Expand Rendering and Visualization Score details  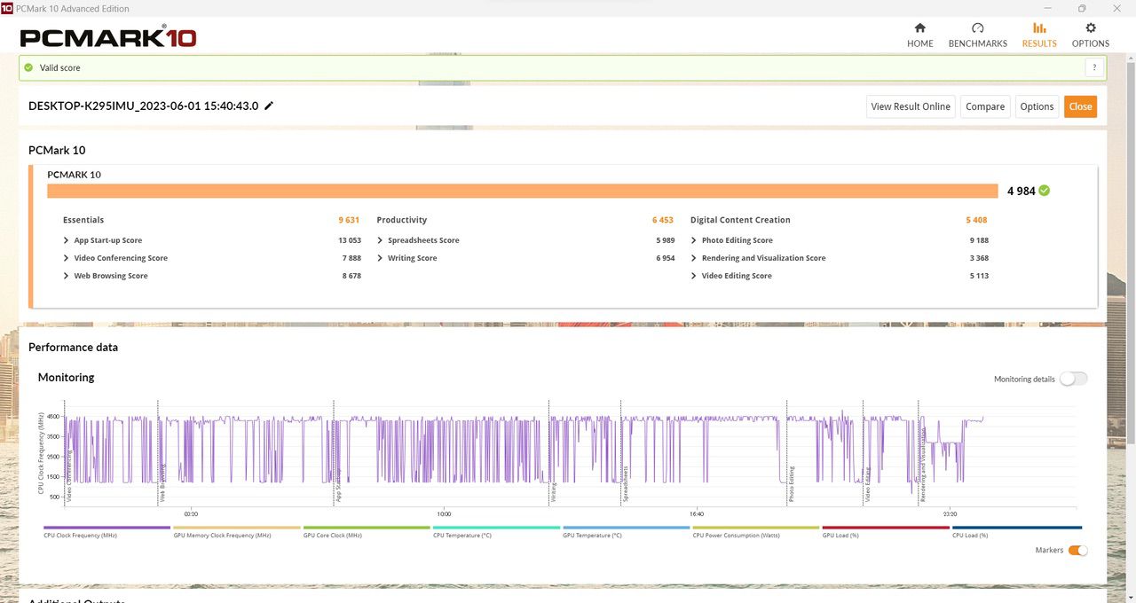694,258
